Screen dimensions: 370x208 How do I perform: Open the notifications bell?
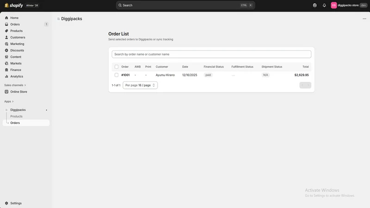click(324, 5)
